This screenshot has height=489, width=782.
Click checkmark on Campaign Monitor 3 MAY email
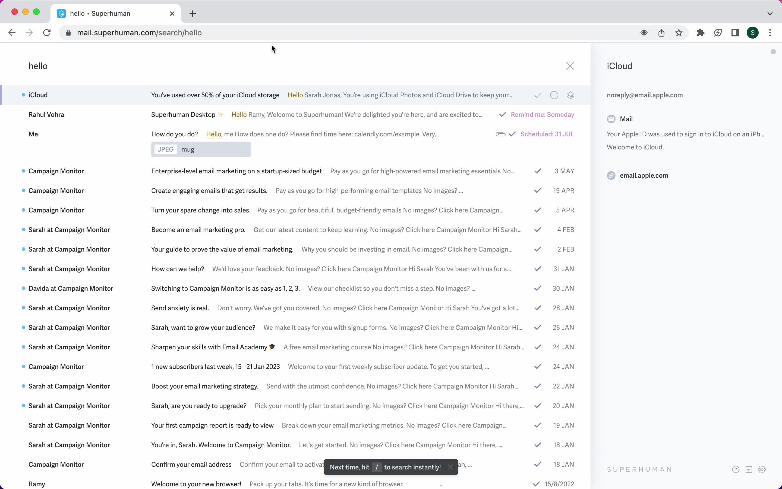537,171
